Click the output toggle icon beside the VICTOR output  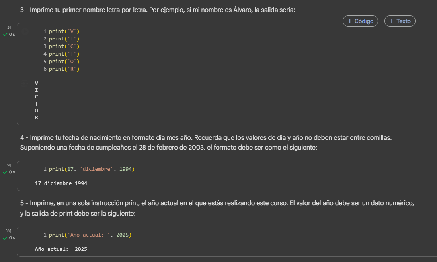click(x=25, y=84)
